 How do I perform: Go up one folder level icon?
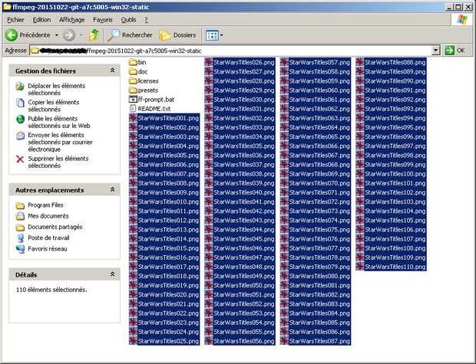tap(94, 35)
